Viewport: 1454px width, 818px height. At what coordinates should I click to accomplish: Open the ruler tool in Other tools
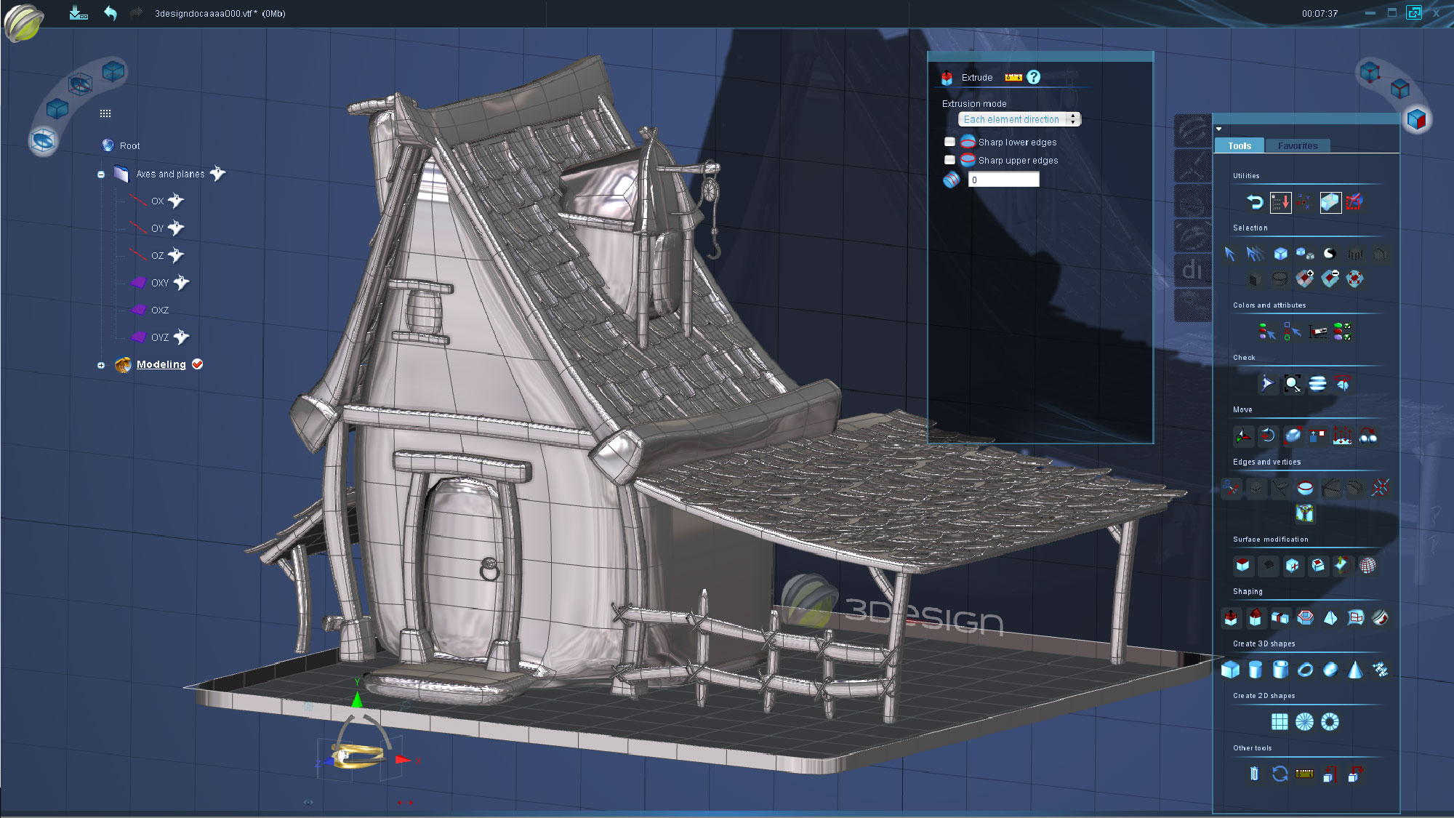pyautogui.click(x=1305, y=774)
